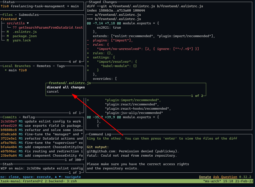Viewport: 255px width, 187px height.
Task: Select the Commits tab
Action: (10, 117)
